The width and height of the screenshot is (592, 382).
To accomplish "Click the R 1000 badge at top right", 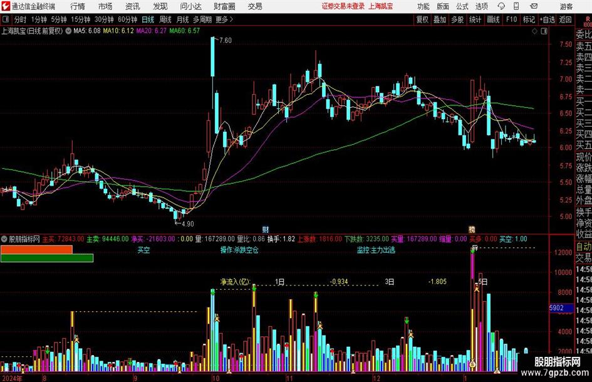I will [x=588, y=21].
